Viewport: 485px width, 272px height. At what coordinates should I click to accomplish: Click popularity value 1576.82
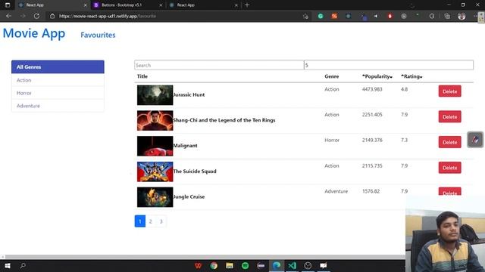[x=371, y=191]
